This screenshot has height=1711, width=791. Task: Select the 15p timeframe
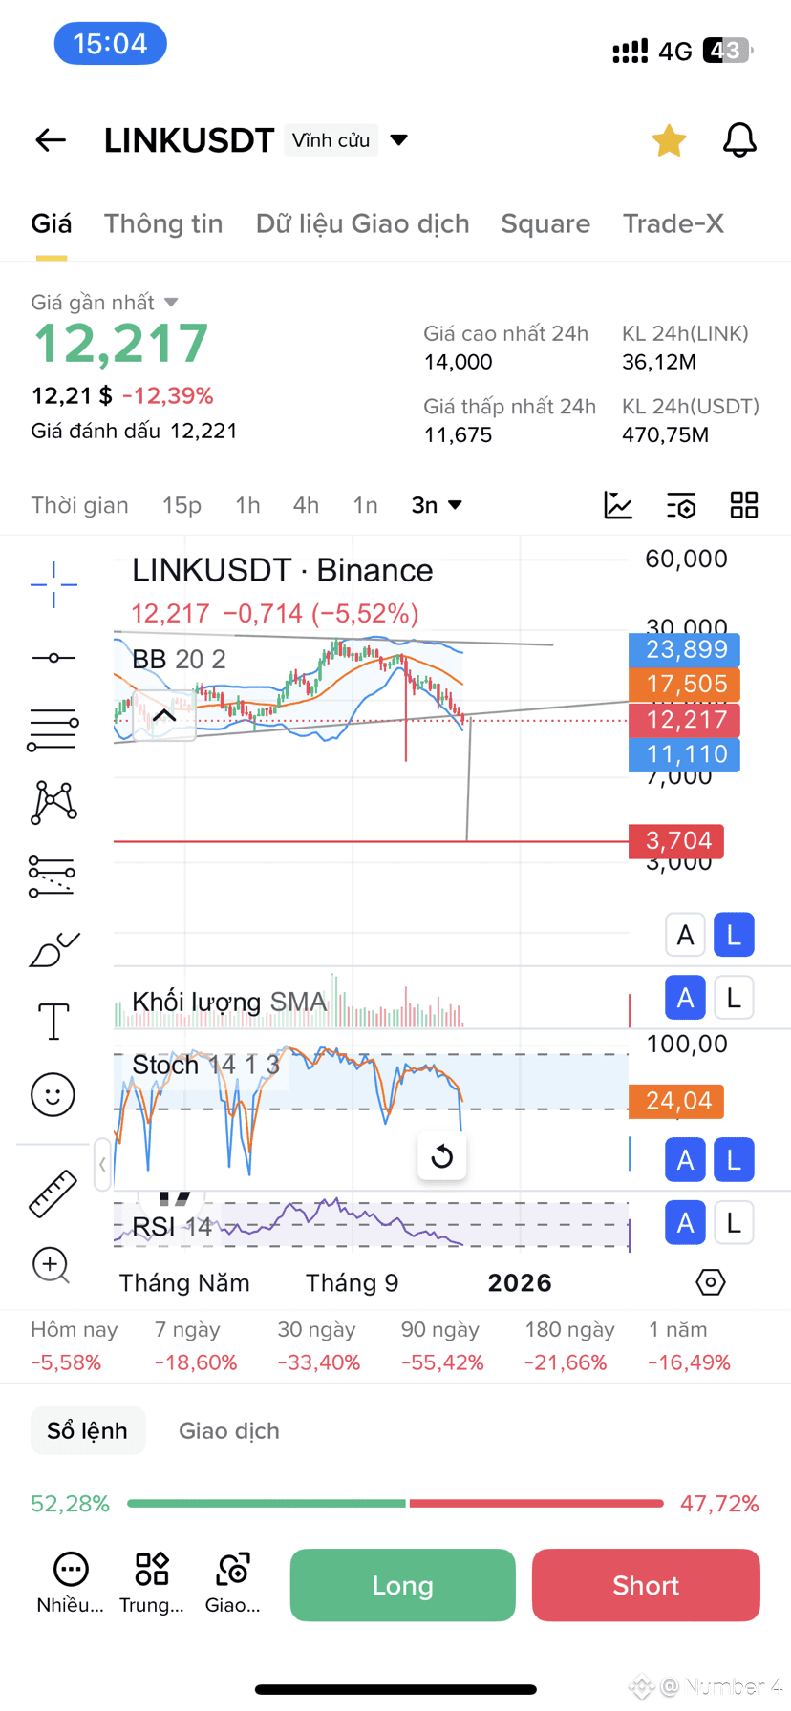[x=182, y=505]
